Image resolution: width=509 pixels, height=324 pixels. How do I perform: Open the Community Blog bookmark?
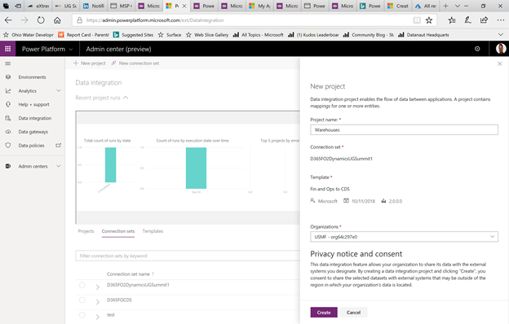tap(369, 35)
